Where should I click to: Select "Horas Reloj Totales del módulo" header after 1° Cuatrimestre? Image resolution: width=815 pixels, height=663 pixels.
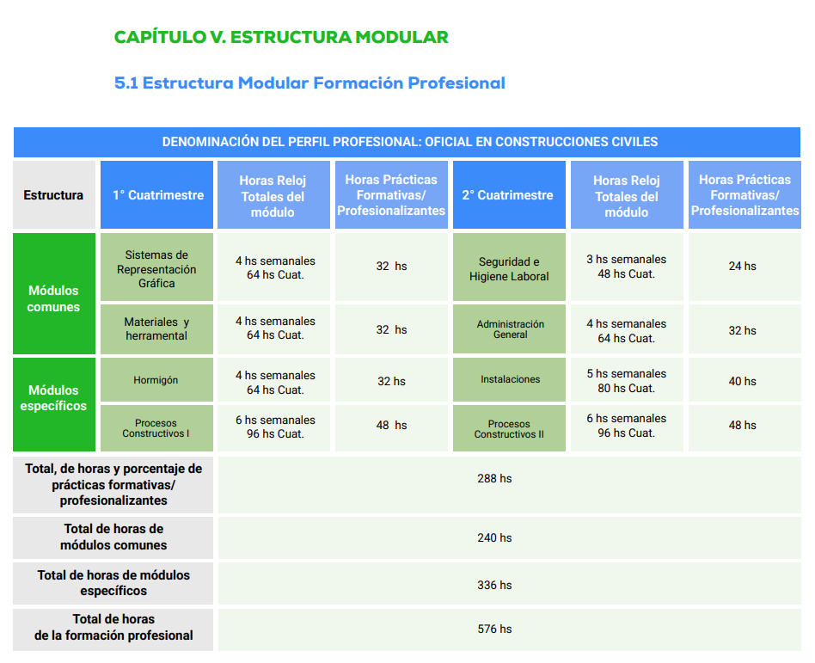click(x=273, y=195)
